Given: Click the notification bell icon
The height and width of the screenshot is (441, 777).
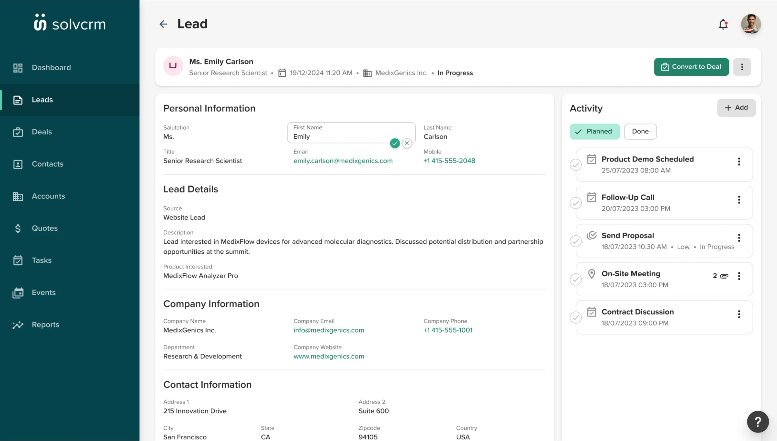Looking at the screenshot, I should point(723,24).
